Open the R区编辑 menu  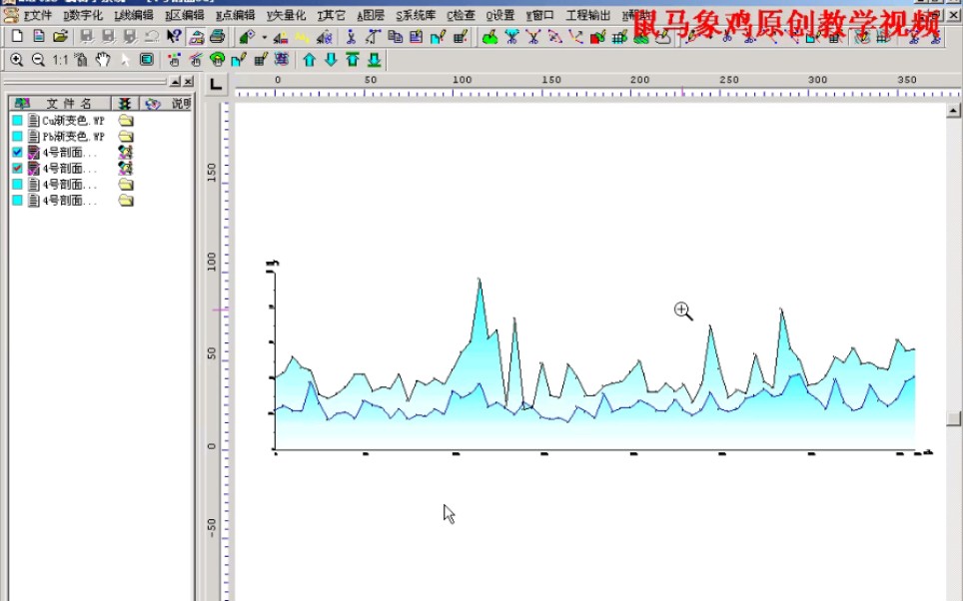(x=184, y=15)
